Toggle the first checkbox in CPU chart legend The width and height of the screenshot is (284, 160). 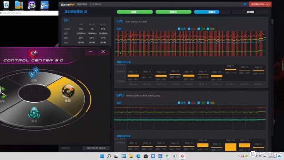(179, 29)
